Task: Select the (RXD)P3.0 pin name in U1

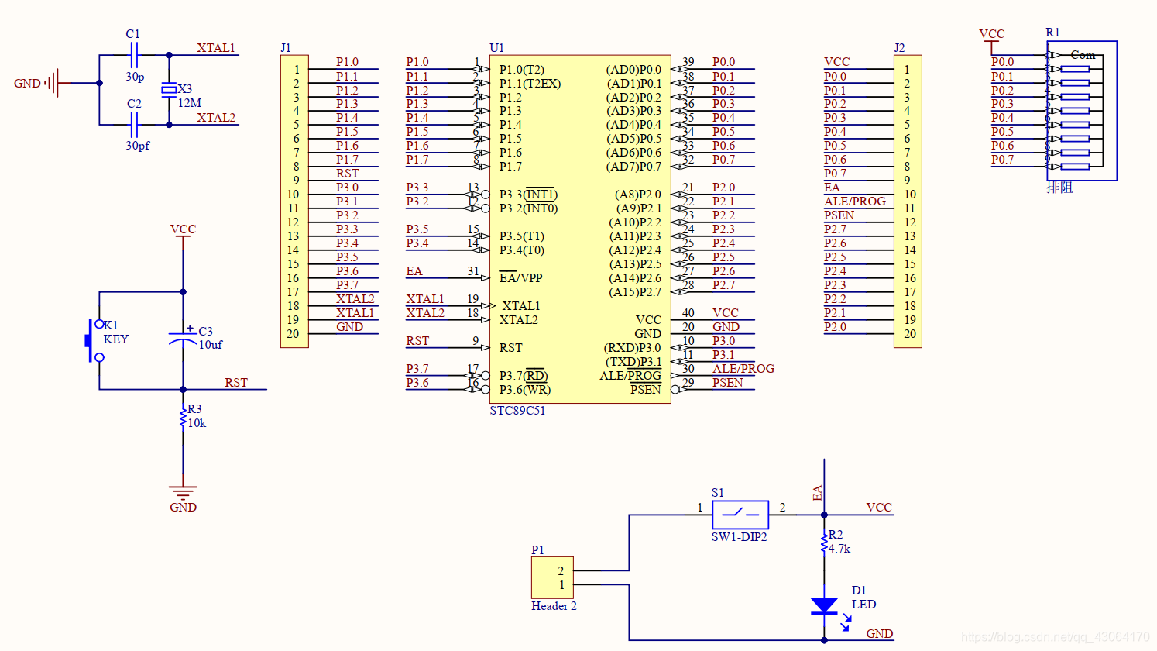Action: [x=633, y=348]
